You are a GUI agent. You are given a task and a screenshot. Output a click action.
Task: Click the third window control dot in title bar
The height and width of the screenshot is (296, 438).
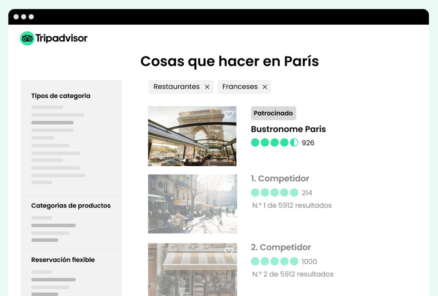[x=31, y=17]
